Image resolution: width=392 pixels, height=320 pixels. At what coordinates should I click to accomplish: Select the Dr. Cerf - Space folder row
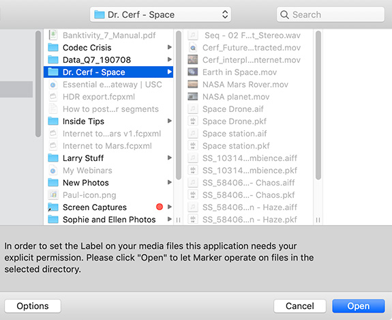coord(108,72)
